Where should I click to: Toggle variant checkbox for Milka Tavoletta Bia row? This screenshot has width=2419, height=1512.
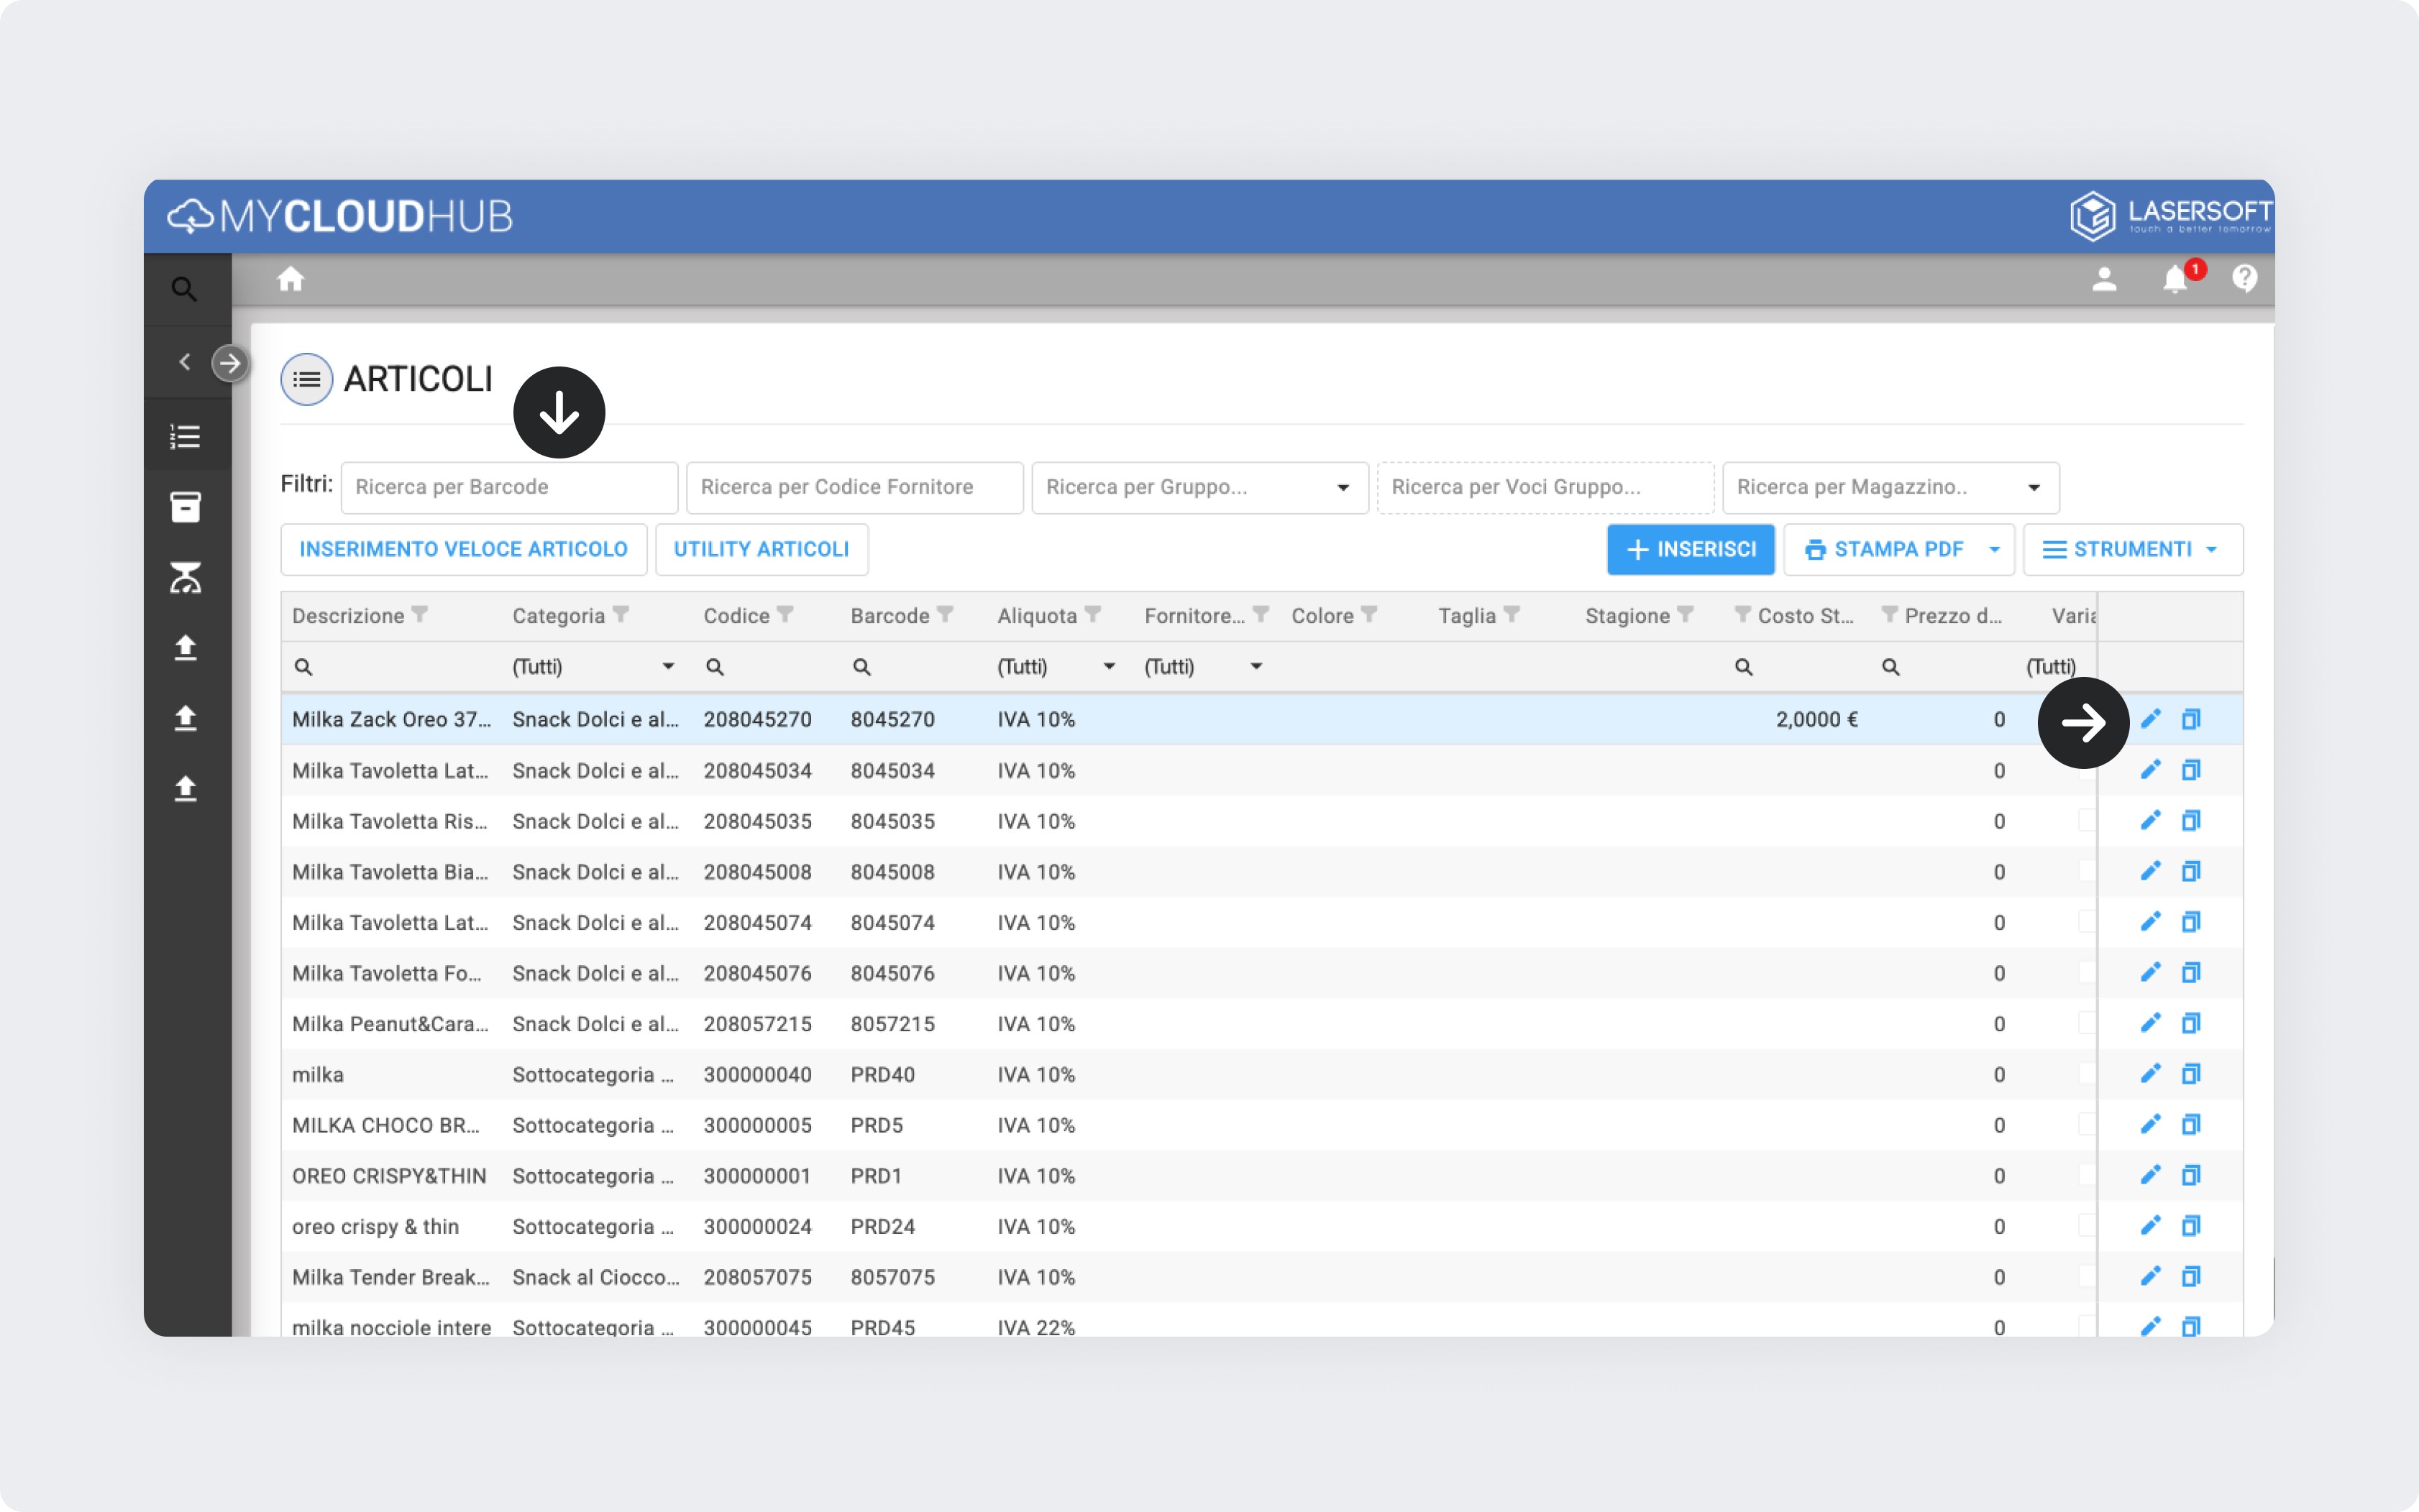2086,872
